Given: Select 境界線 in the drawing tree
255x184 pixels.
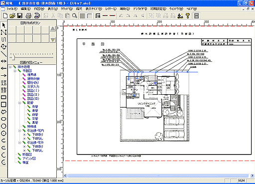Looking at the screenshot, I should (32, 75).
